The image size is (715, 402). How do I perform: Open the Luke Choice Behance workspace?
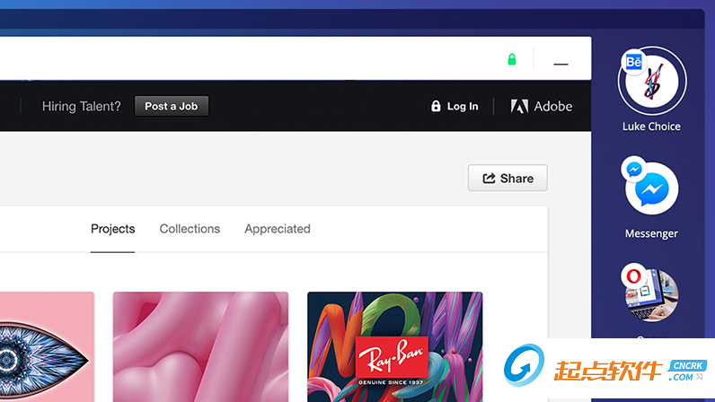click(652, 81)
